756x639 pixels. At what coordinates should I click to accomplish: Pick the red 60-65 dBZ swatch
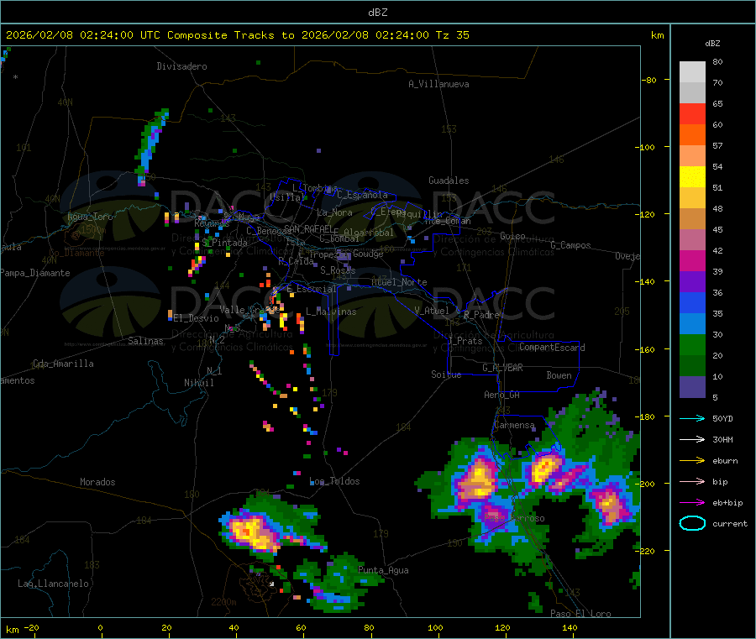pyautogui.click(x=692, y=114)
